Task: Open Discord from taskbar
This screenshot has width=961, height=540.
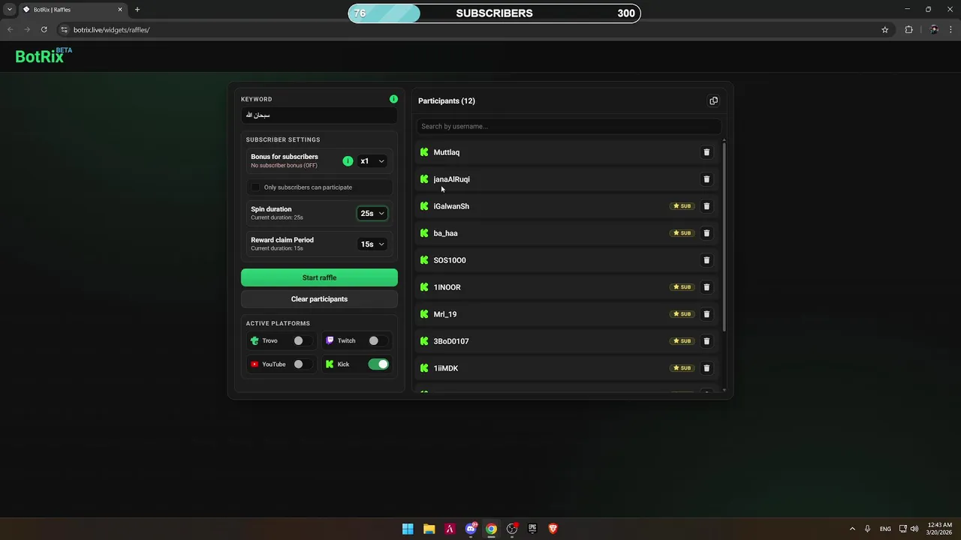Action: [x=471, y=529]
